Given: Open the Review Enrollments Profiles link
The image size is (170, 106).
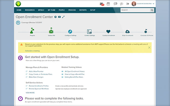Looking at the screenshot, I should pos(39,86).
